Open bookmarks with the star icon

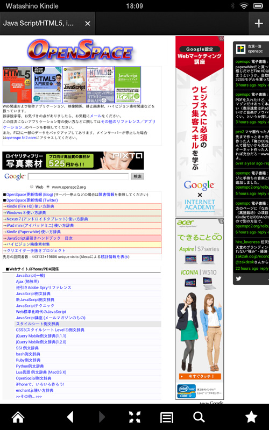point(251,417)
